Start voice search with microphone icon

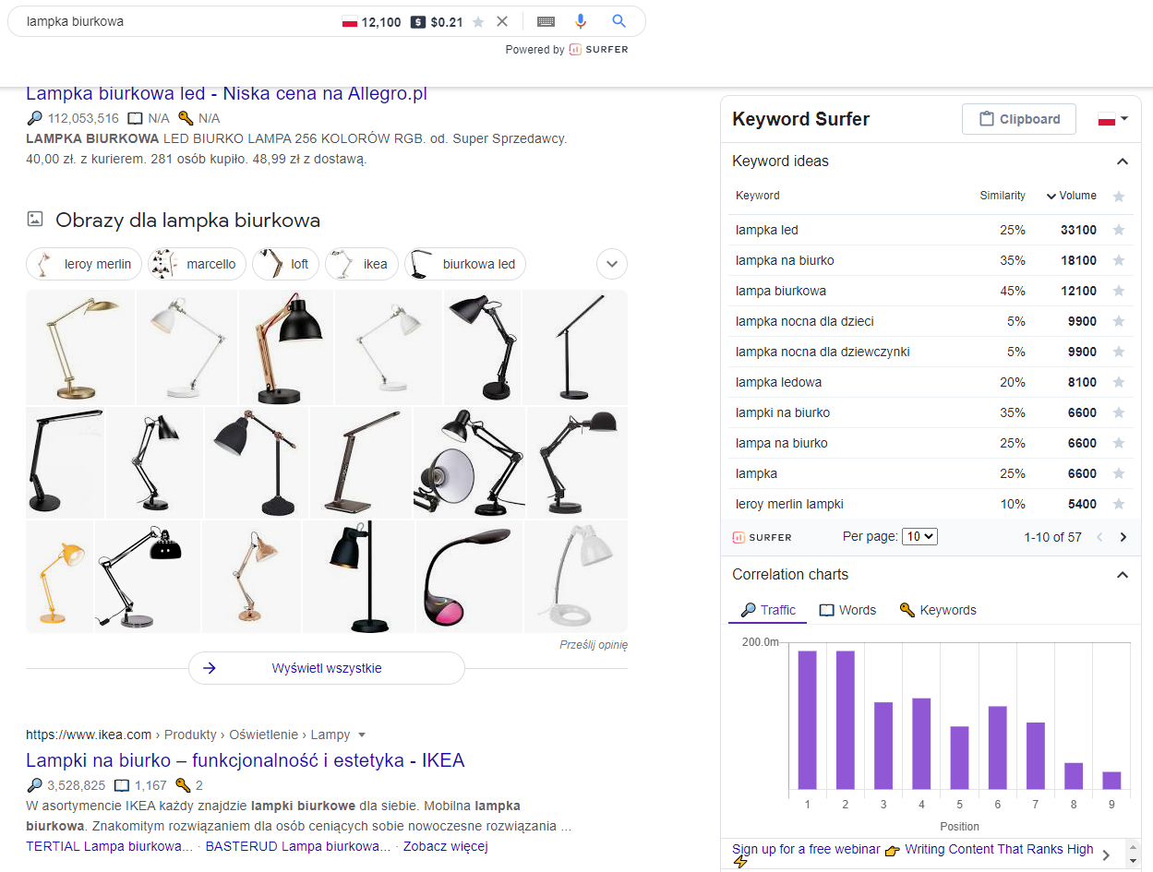[x=581, y=21]
